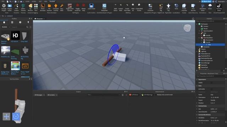Open the HOME ribbon tab

27,1
